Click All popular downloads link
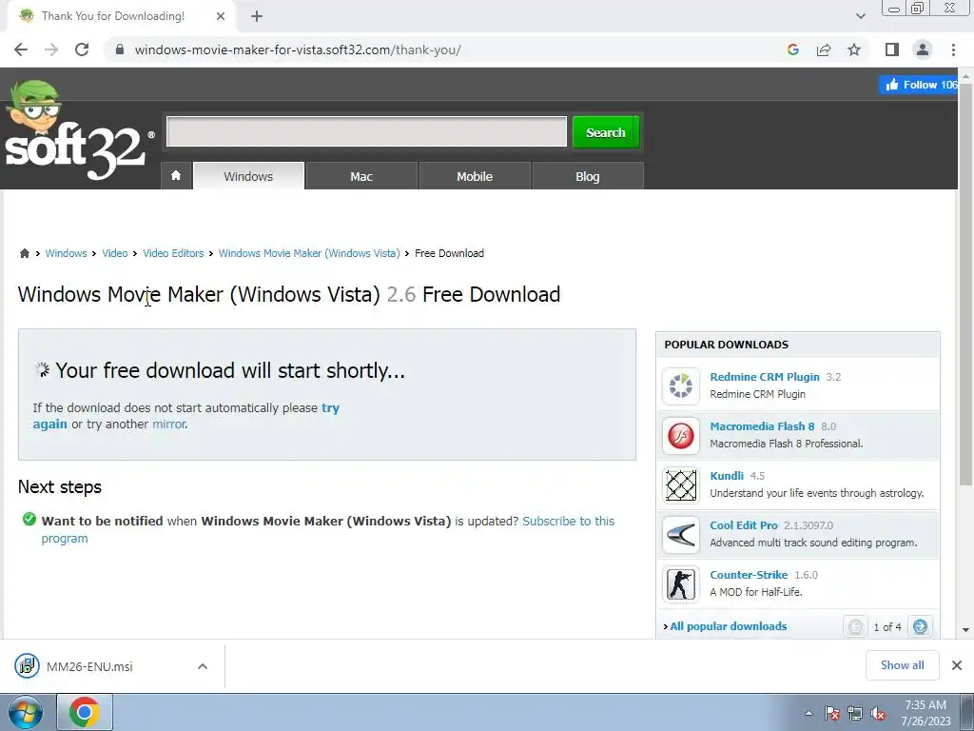 pos(728,626)
